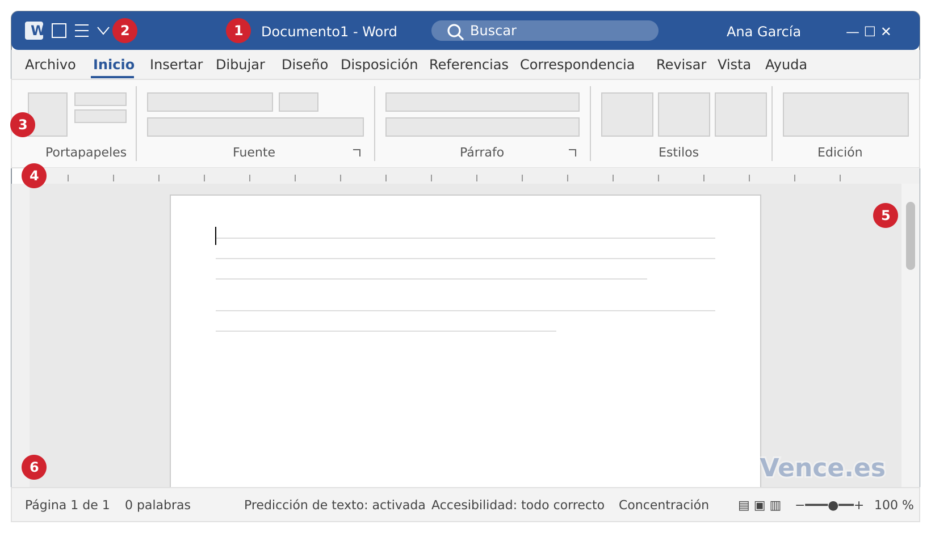The height and width of the screenshot is (533, 931).
Task: Toggle Concentración mode in status bar
Action: tap(664, 505)
